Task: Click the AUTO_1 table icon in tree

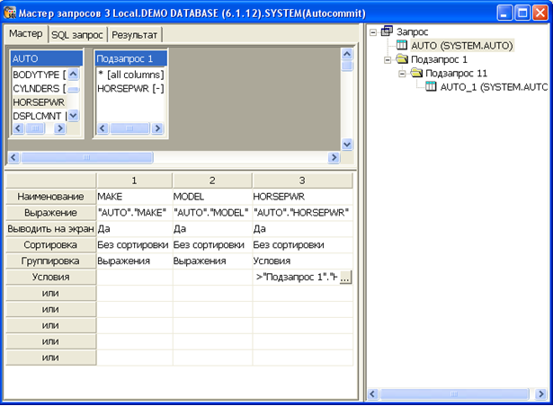Action: coord(431,87)
